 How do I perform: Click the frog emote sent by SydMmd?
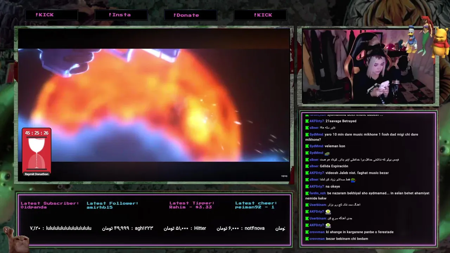[x=327, y=153]
